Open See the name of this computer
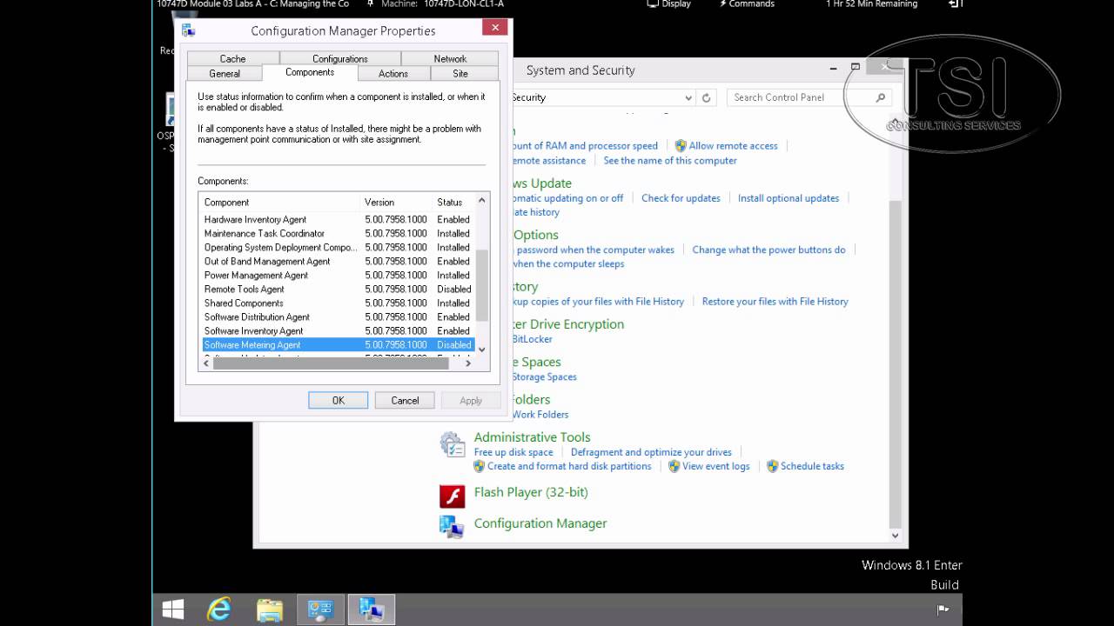The width and height of the screenshot is (1114, 626). click(x=670, y=161)
